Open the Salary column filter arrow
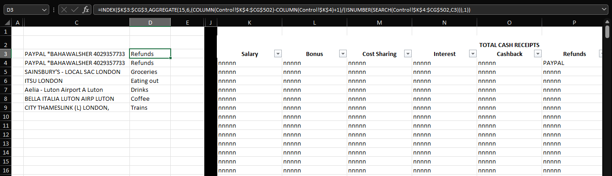The image size is (612, 176). tap(278, 54)
